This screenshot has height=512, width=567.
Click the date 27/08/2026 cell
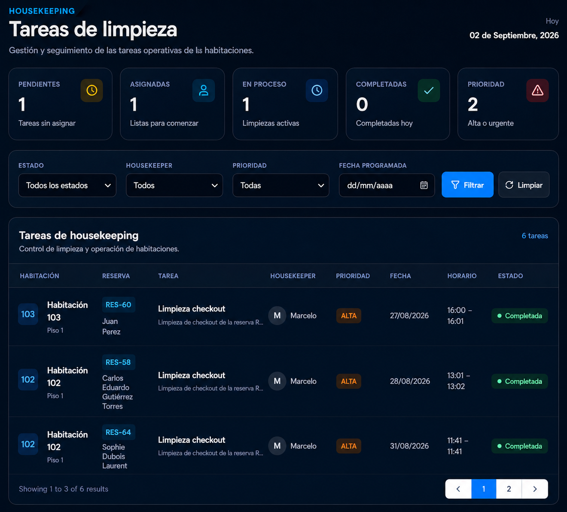[x=409, y=316]
